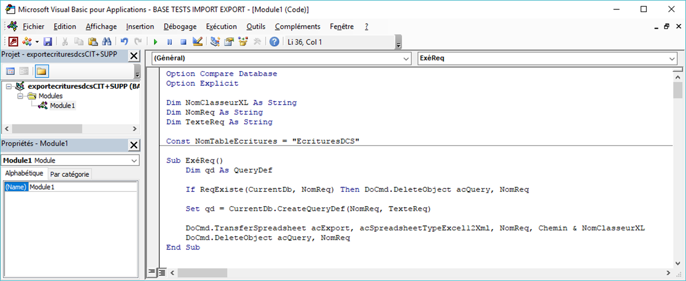This screenshot has height=281, width=686.
Task: Open the Project Explorer toolbar icon
Action: tap(215, 41)
